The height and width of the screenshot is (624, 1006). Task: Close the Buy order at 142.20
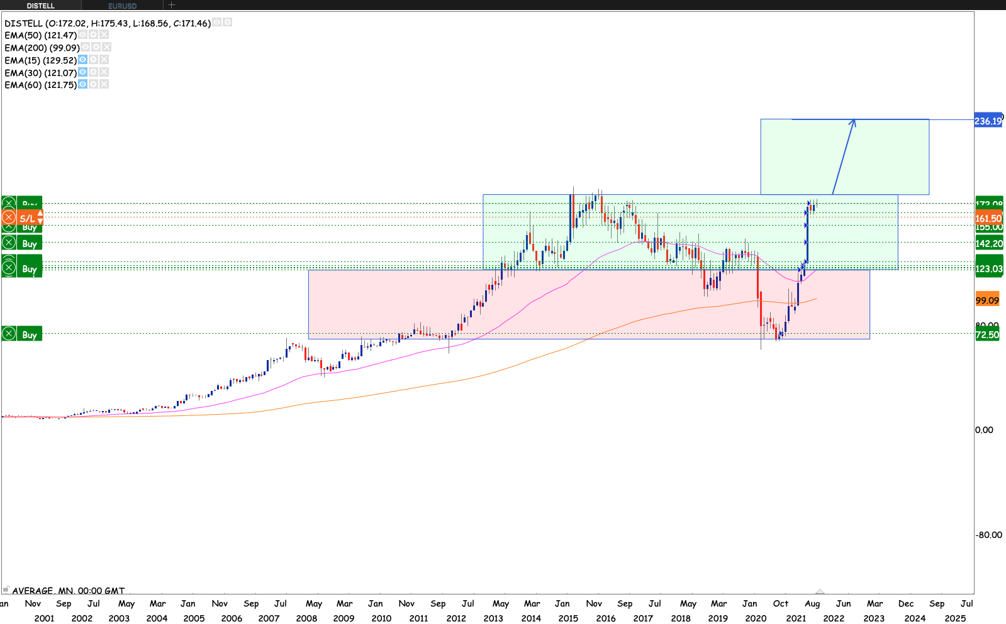(9, 243)
